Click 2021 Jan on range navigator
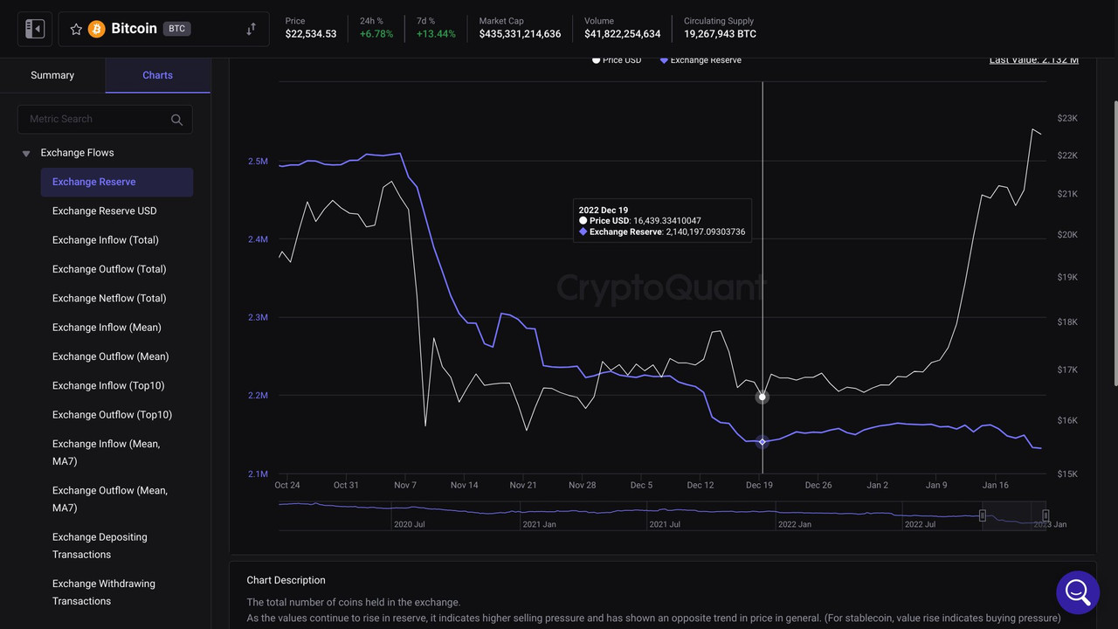This screenshot has width=1118, height=629. pos(539,524)
